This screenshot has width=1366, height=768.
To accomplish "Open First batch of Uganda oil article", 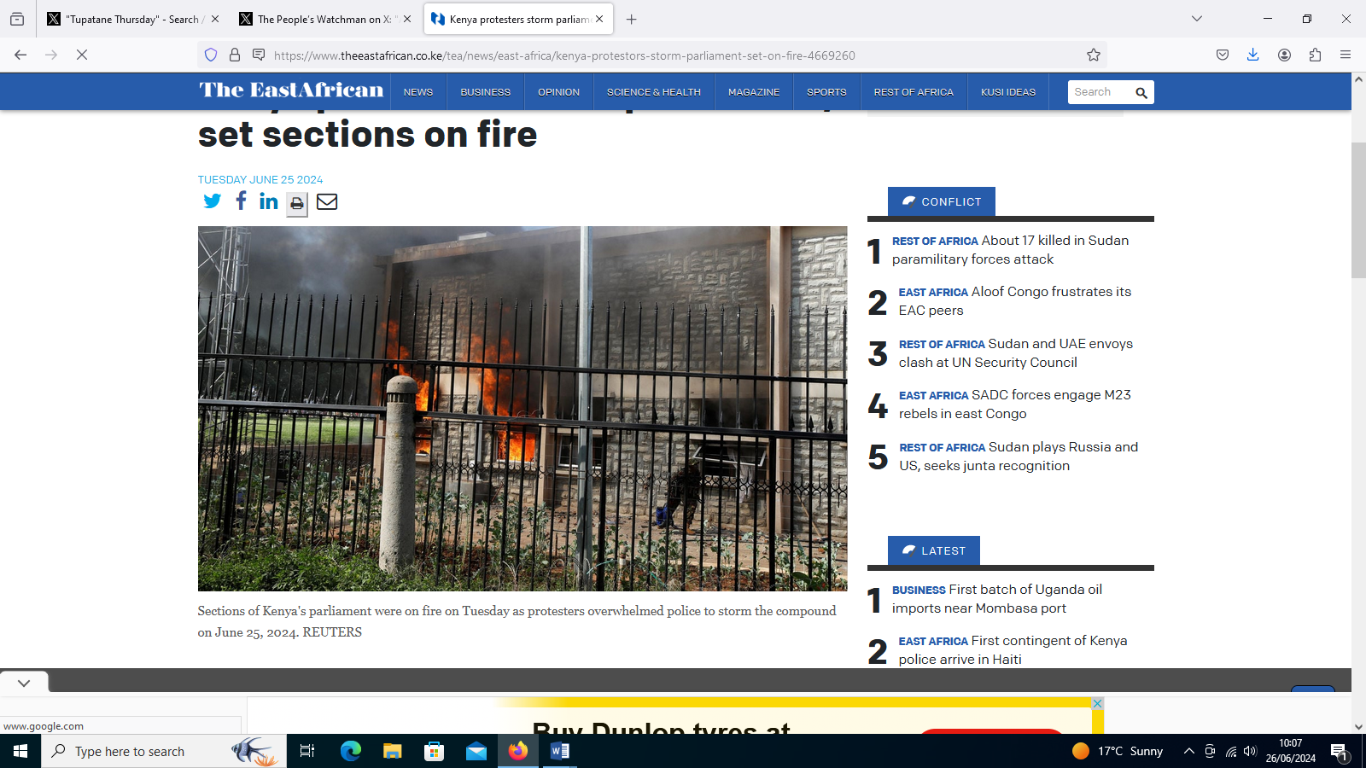I will coord(997,599).
